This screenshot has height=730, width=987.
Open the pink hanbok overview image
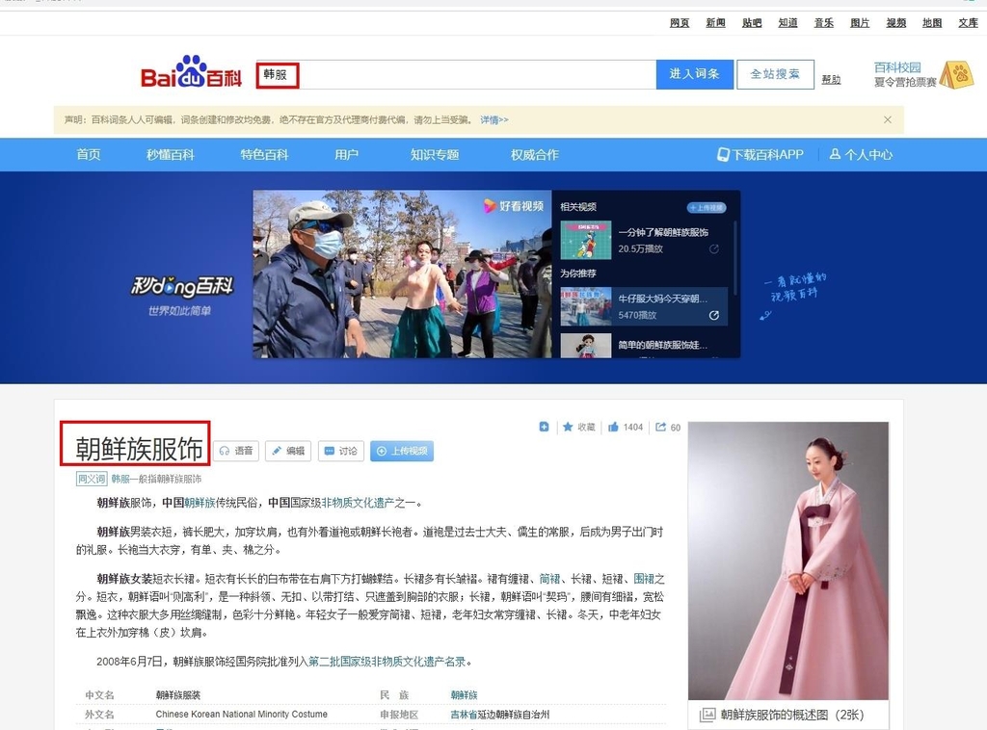[x=788, y=561]
